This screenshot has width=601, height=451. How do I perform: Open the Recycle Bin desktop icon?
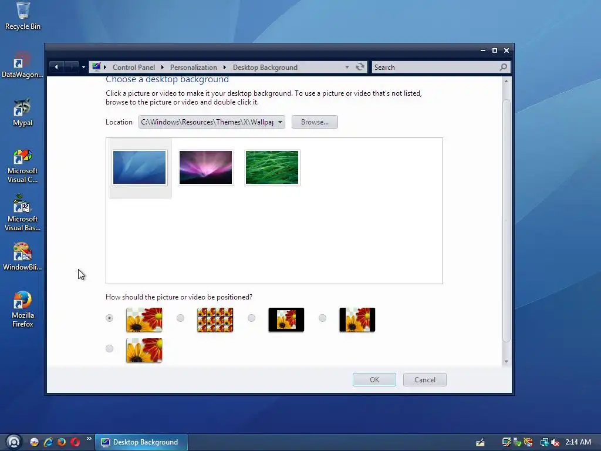[x=23, y=16]
